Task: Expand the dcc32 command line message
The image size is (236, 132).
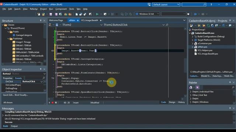Action: (x=3, y=115)
